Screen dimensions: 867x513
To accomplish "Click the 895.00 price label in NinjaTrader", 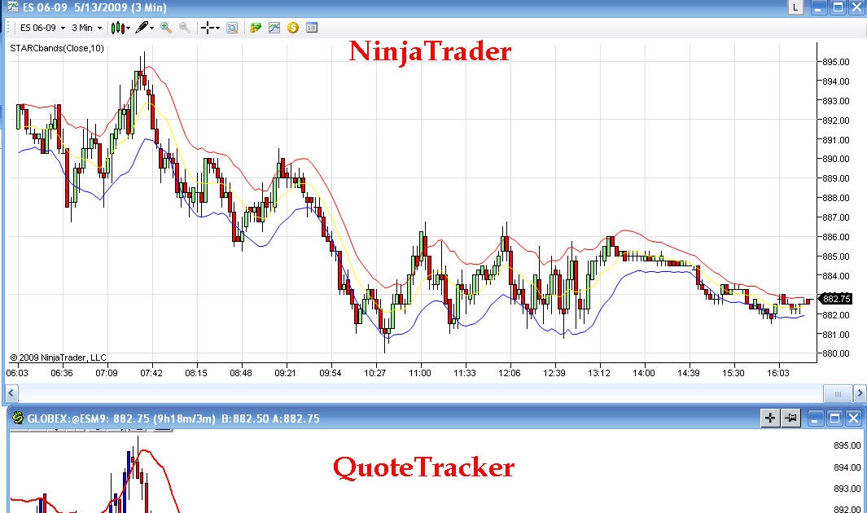I will click(836, 62).
